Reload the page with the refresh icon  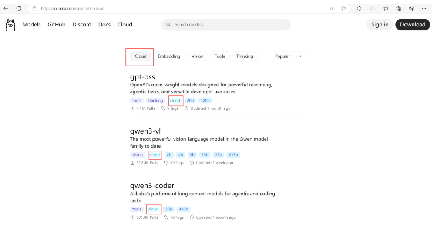19,8
